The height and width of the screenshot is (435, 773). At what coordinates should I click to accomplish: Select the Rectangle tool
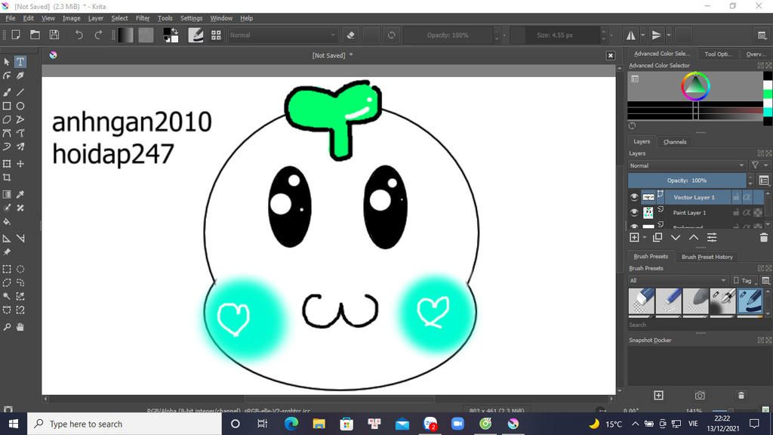7,106
